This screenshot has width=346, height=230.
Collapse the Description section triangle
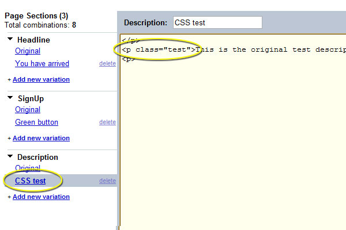coord(11,157)
